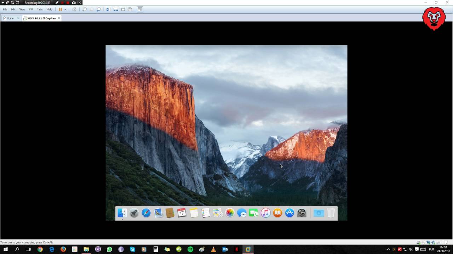Image resolution: width=453 pixels, height=254 pixels.
Task: Open the File menu
Action: pos(5,9)
